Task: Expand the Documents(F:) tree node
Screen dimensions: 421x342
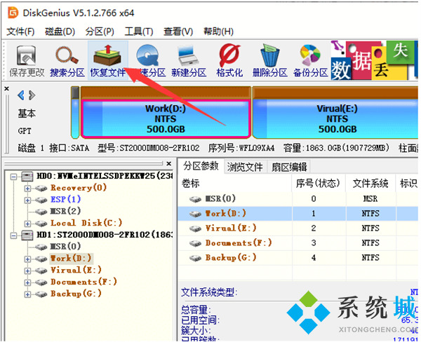Action: [x=28, y=282]
